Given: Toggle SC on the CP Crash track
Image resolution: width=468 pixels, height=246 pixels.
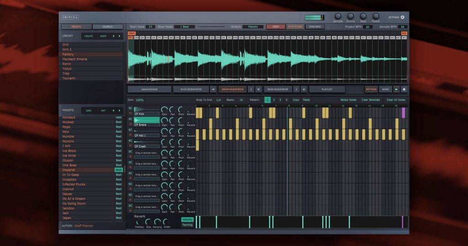Looking at the screenshot, I should pyautogui.click(x=130, y=141).
